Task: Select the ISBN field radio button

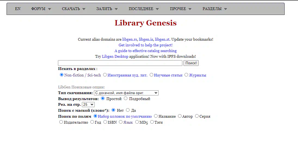Action: point(105,122)
